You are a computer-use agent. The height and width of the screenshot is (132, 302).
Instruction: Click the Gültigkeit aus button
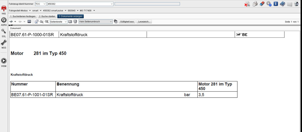tap(126, 22)
